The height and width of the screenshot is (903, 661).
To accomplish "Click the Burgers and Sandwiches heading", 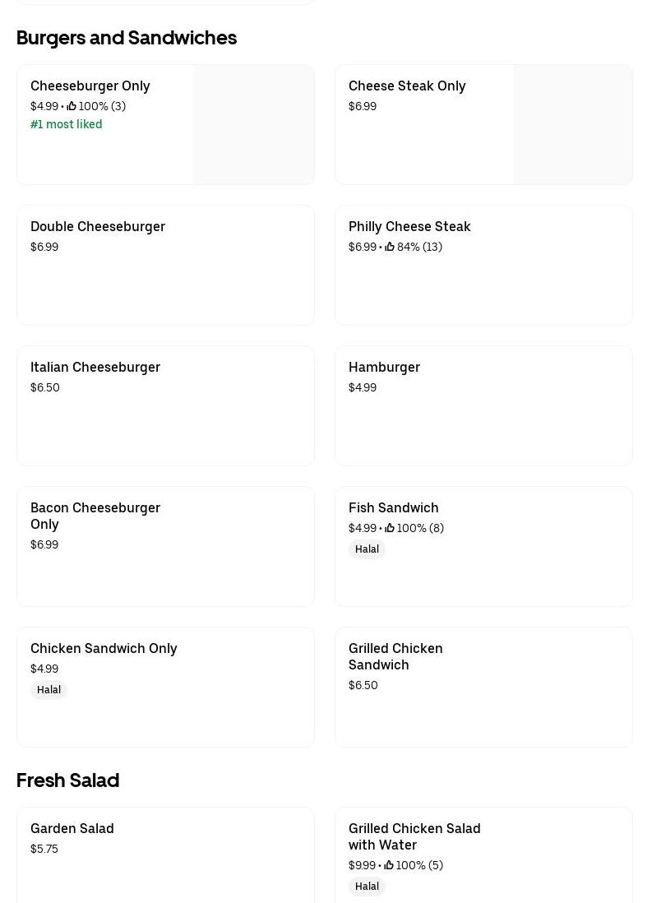I will point(127,38).
